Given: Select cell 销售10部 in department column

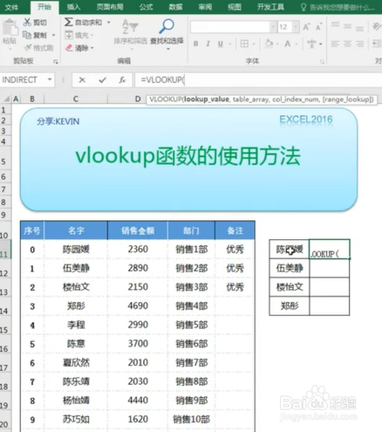Looking at the screenshot, I should coord(191,419).
